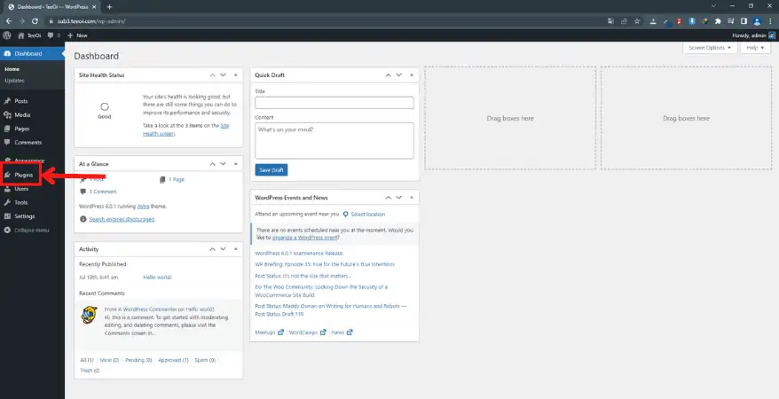Open Chrome profile avatar menu
Screen dimensions: 779x399
point(757,21)
